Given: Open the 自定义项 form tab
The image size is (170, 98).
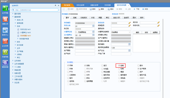Looking at the screenshot, I should point(116,18).
